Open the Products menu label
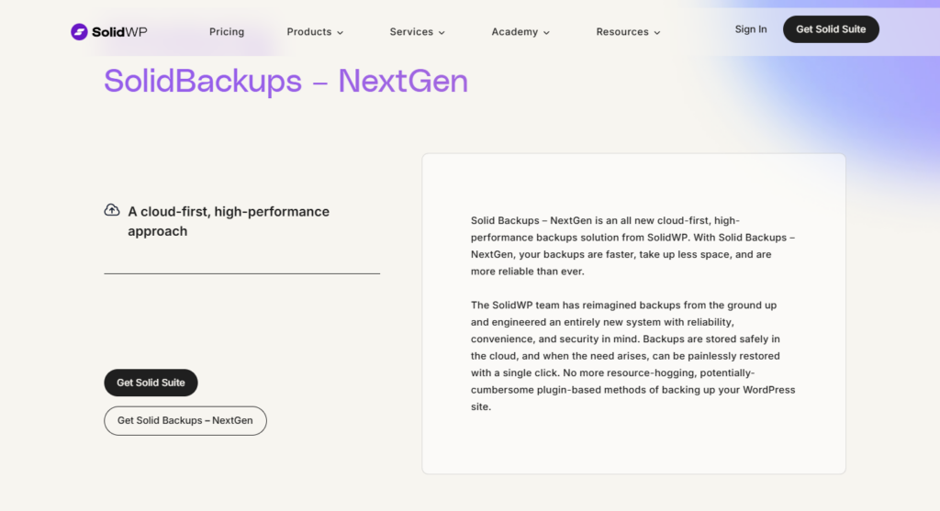 (308, 32)
